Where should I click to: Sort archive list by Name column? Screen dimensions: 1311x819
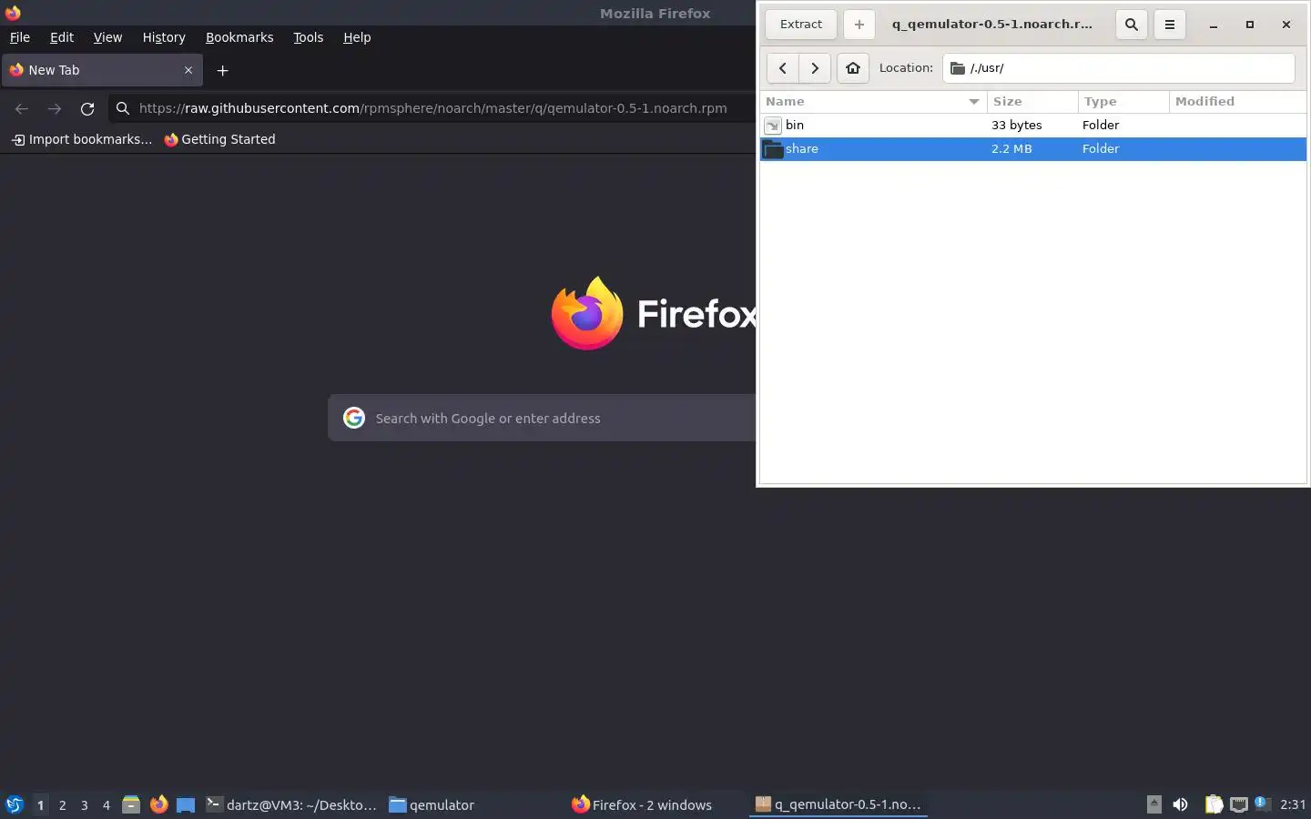(873, 102)
